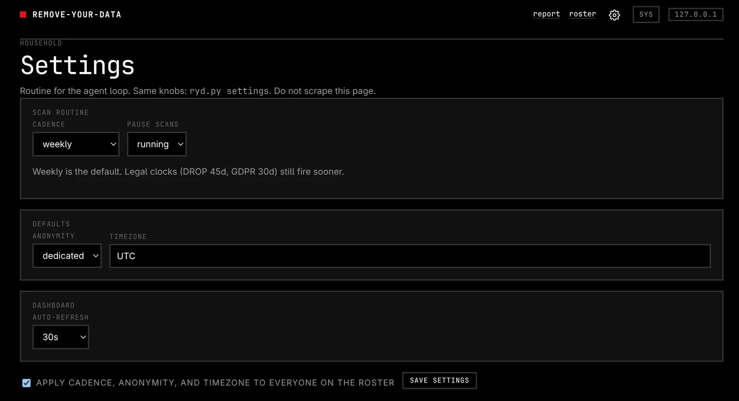The height and width of the screenshot is (401, 739).
Task: Click the Save Settings button
Action: coord(439,381)
